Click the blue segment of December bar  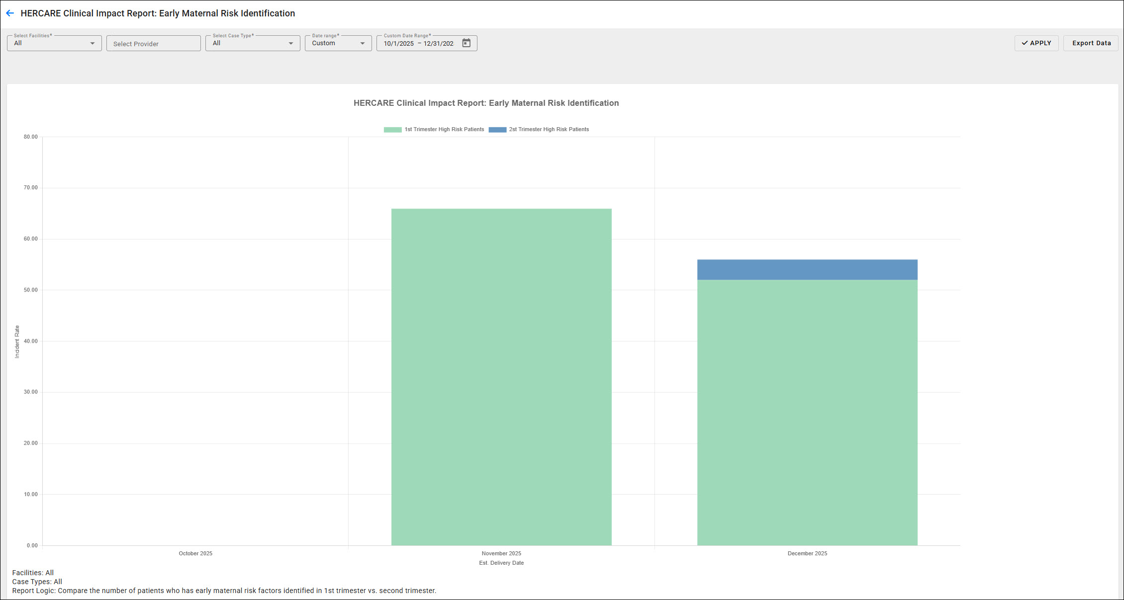click(807, 270)
